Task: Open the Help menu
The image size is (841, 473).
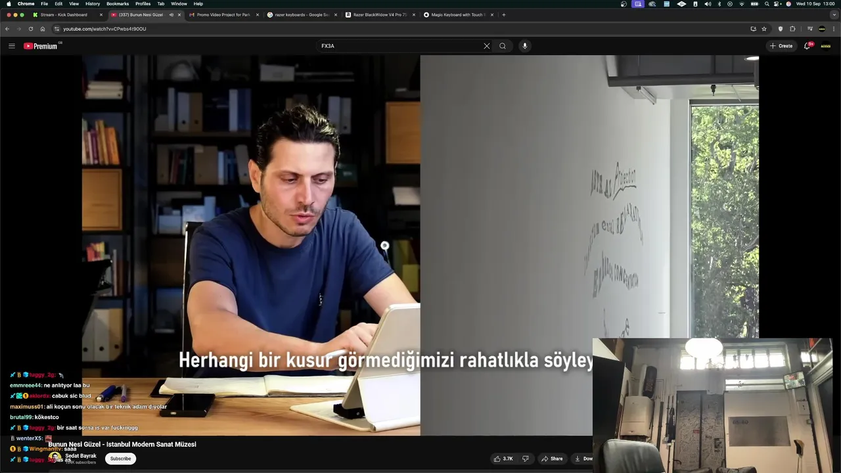Action: (198, 4)
